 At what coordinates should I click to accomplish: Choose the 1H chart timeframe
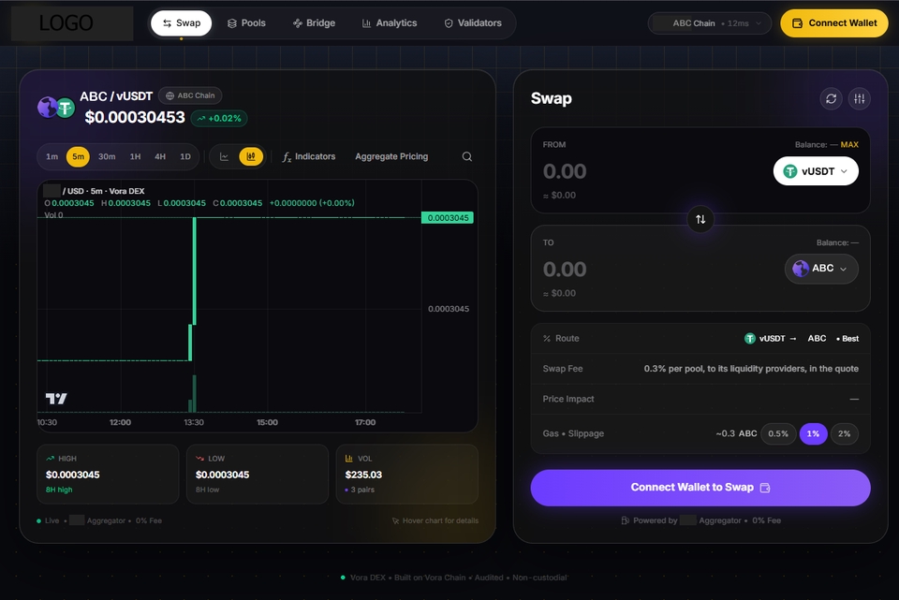tap(135, 156)
